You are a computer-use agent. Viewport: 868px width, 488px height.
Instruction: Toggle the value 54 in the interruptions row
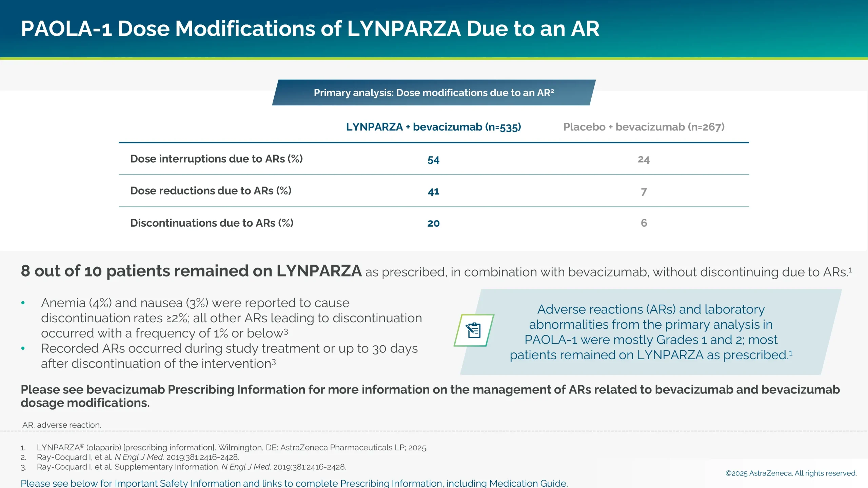[433, 159]
